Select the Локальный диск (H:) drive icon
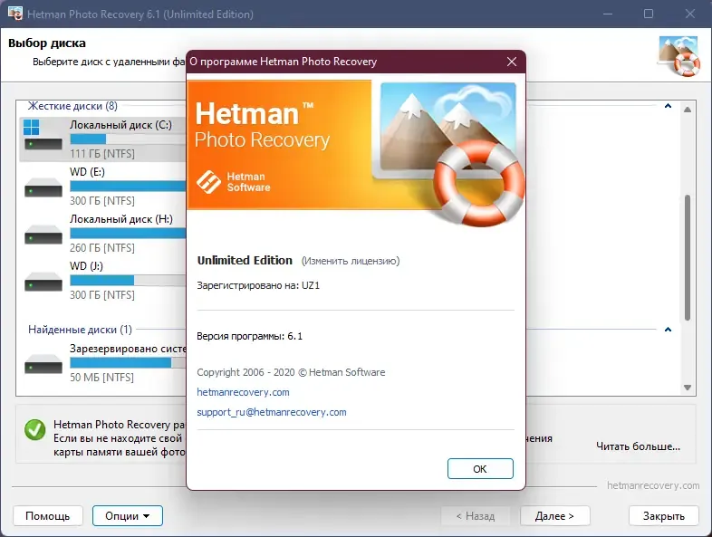Viewport: 712px width, 537px height. 43,235
